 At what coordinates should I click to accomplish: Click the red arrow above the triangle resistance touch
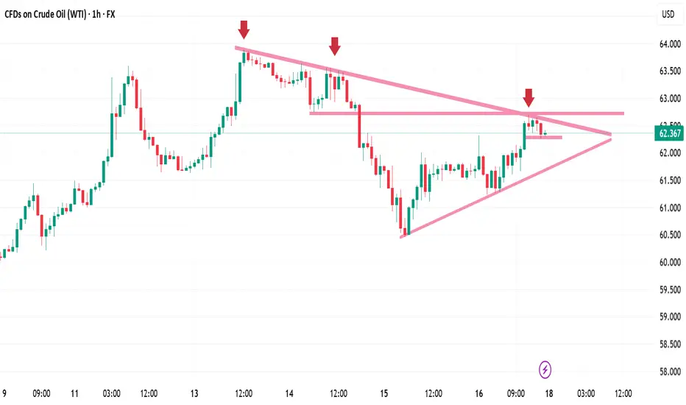coord(528,98)
